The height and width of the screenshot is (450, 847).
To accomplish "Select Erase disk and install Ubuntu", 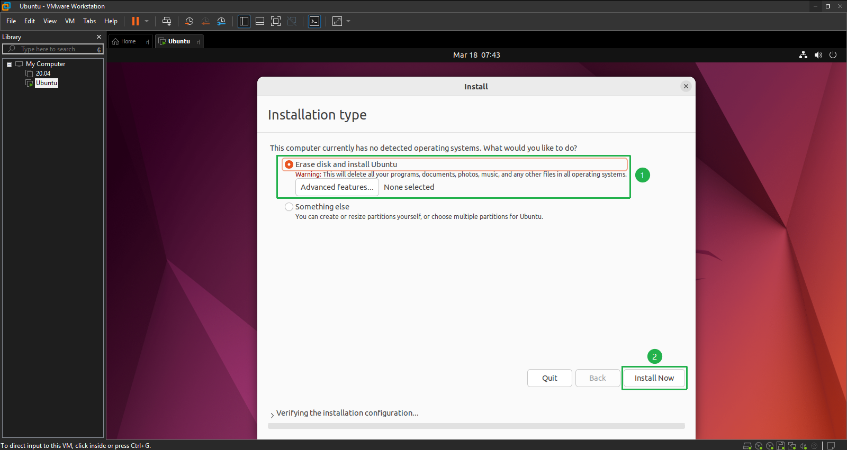I will pyautogui.click(x=289, y=164).
